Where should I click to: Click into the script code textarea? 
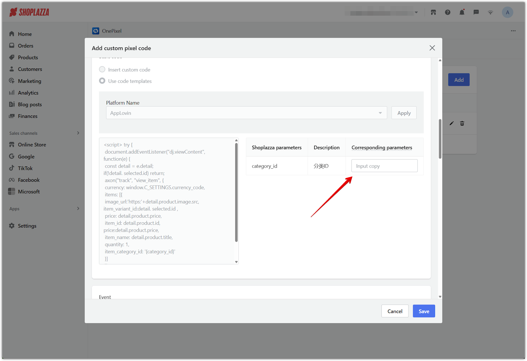(x=167, y=201)
